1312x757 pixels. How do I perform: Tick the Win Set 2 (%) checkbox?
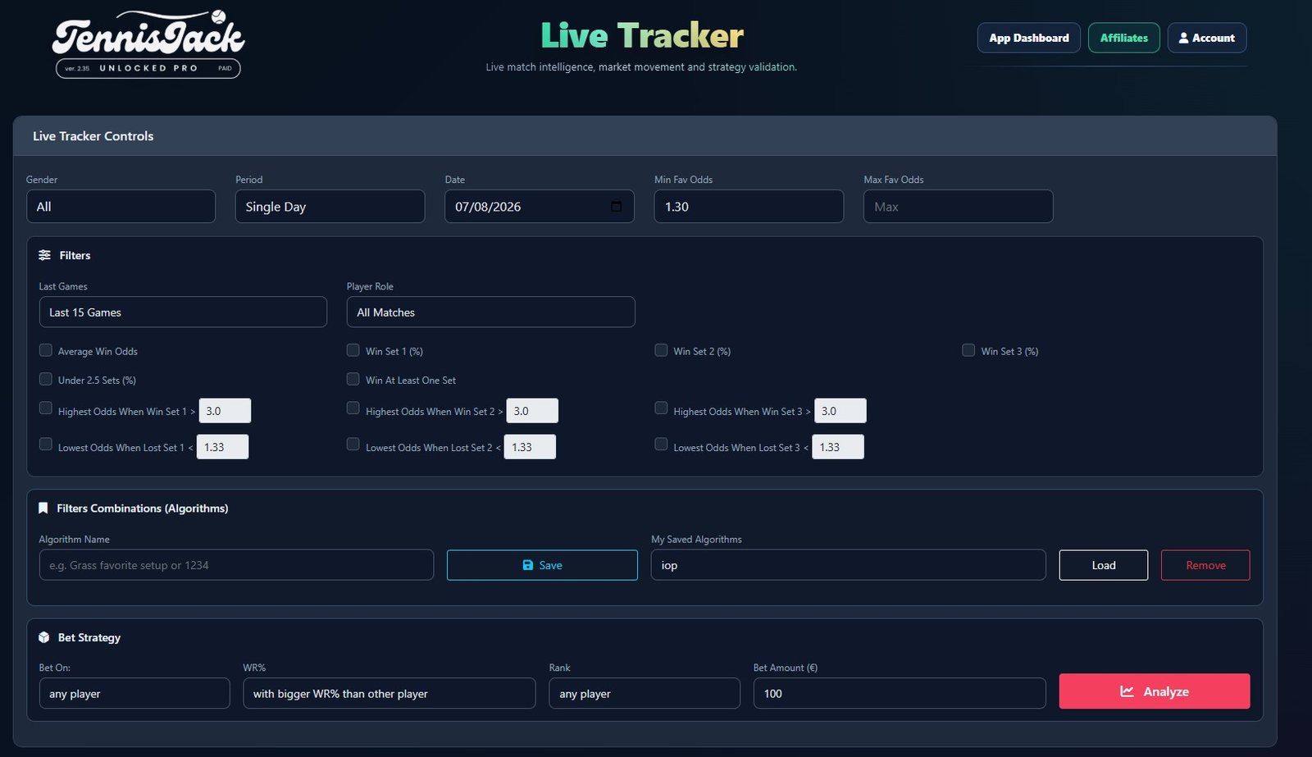[x=661, y=350]
